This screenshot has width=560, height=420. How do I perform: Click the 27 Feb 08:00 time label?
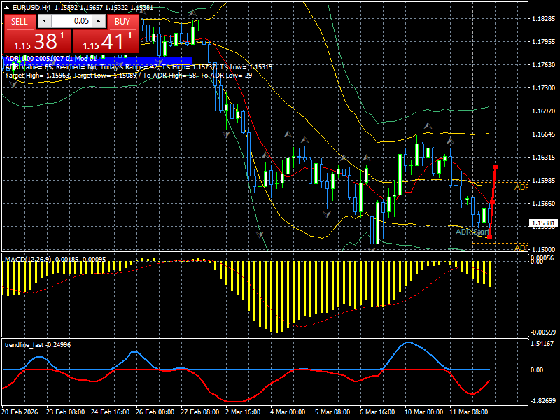click(x=200, y=412)
